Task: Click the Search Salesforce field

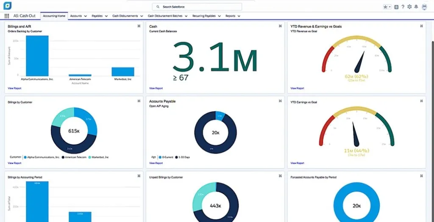Action: pyautogui.click(x=197, y=7)
